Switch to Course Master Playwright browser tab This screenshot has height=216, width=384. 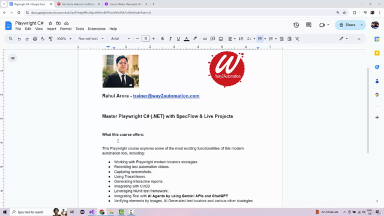tap(125, 4)
